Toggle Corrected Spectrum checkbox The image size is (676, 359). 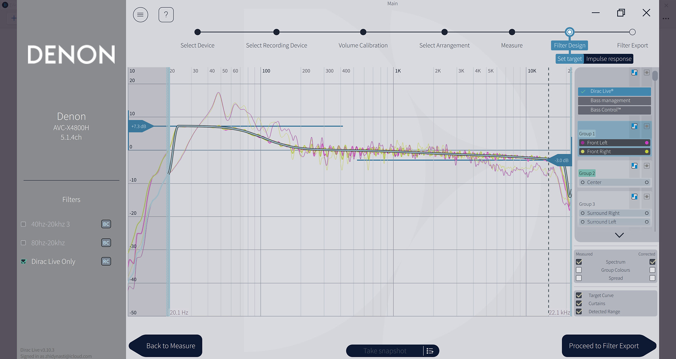click(652, 262)
